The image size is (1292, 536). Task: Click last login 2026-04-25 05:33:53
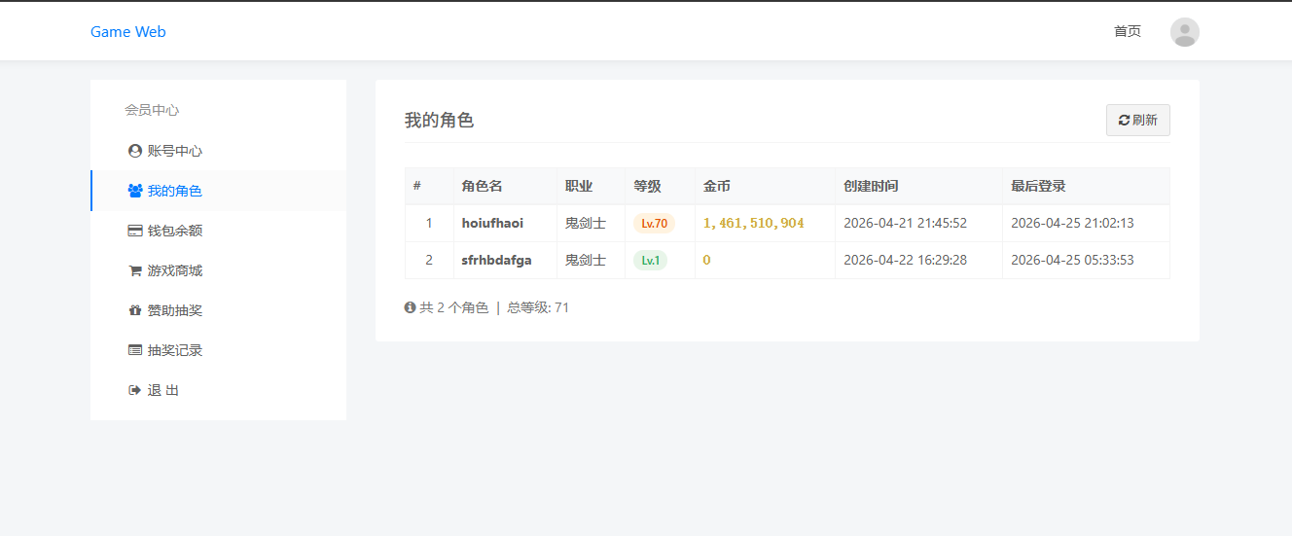[x=1072, y=260]
